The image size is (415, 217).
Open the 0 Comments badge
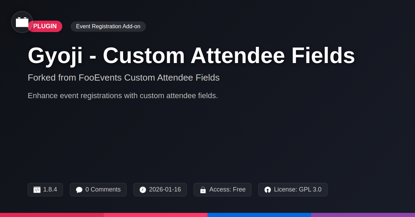[98, 189]
